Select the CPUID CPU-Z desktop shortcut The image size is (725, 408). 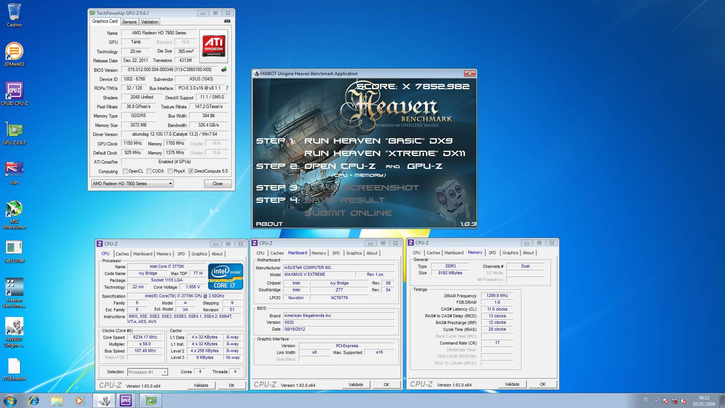pyautogui.click(x=14, y=94)
